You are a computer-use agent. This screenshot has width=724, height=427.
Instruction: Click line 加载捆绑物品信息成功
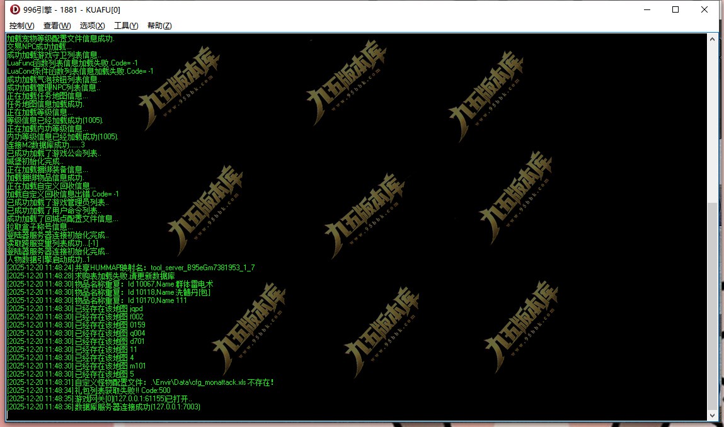click(45, 178)
